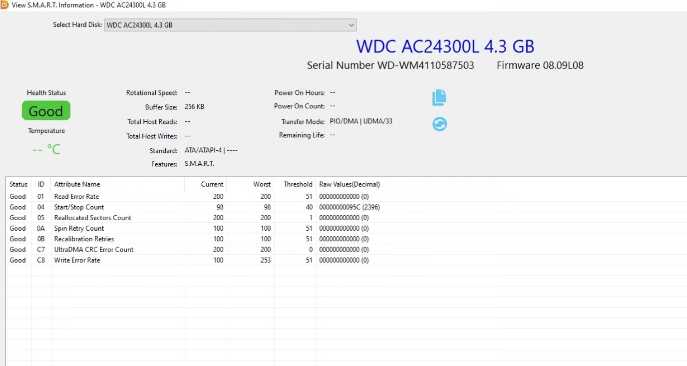Select the Start/Stop Count row
The width and height of the screenshot is (687, 366).
pyautogui.click(x=346, y=207)
